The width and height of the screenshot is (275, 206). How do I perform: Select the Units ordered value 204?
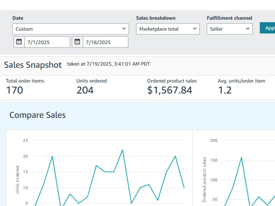coord(85,90)
